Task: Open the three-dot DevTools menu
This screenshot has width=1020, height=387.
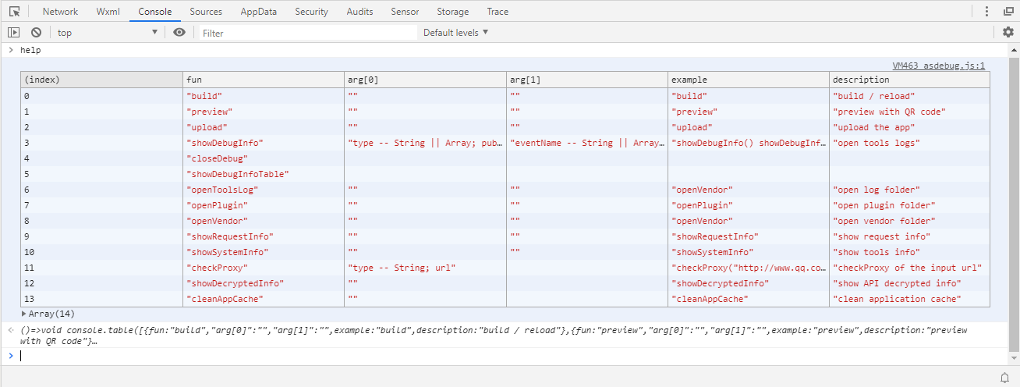Action: pyautogui.click(x=986, y=12)
